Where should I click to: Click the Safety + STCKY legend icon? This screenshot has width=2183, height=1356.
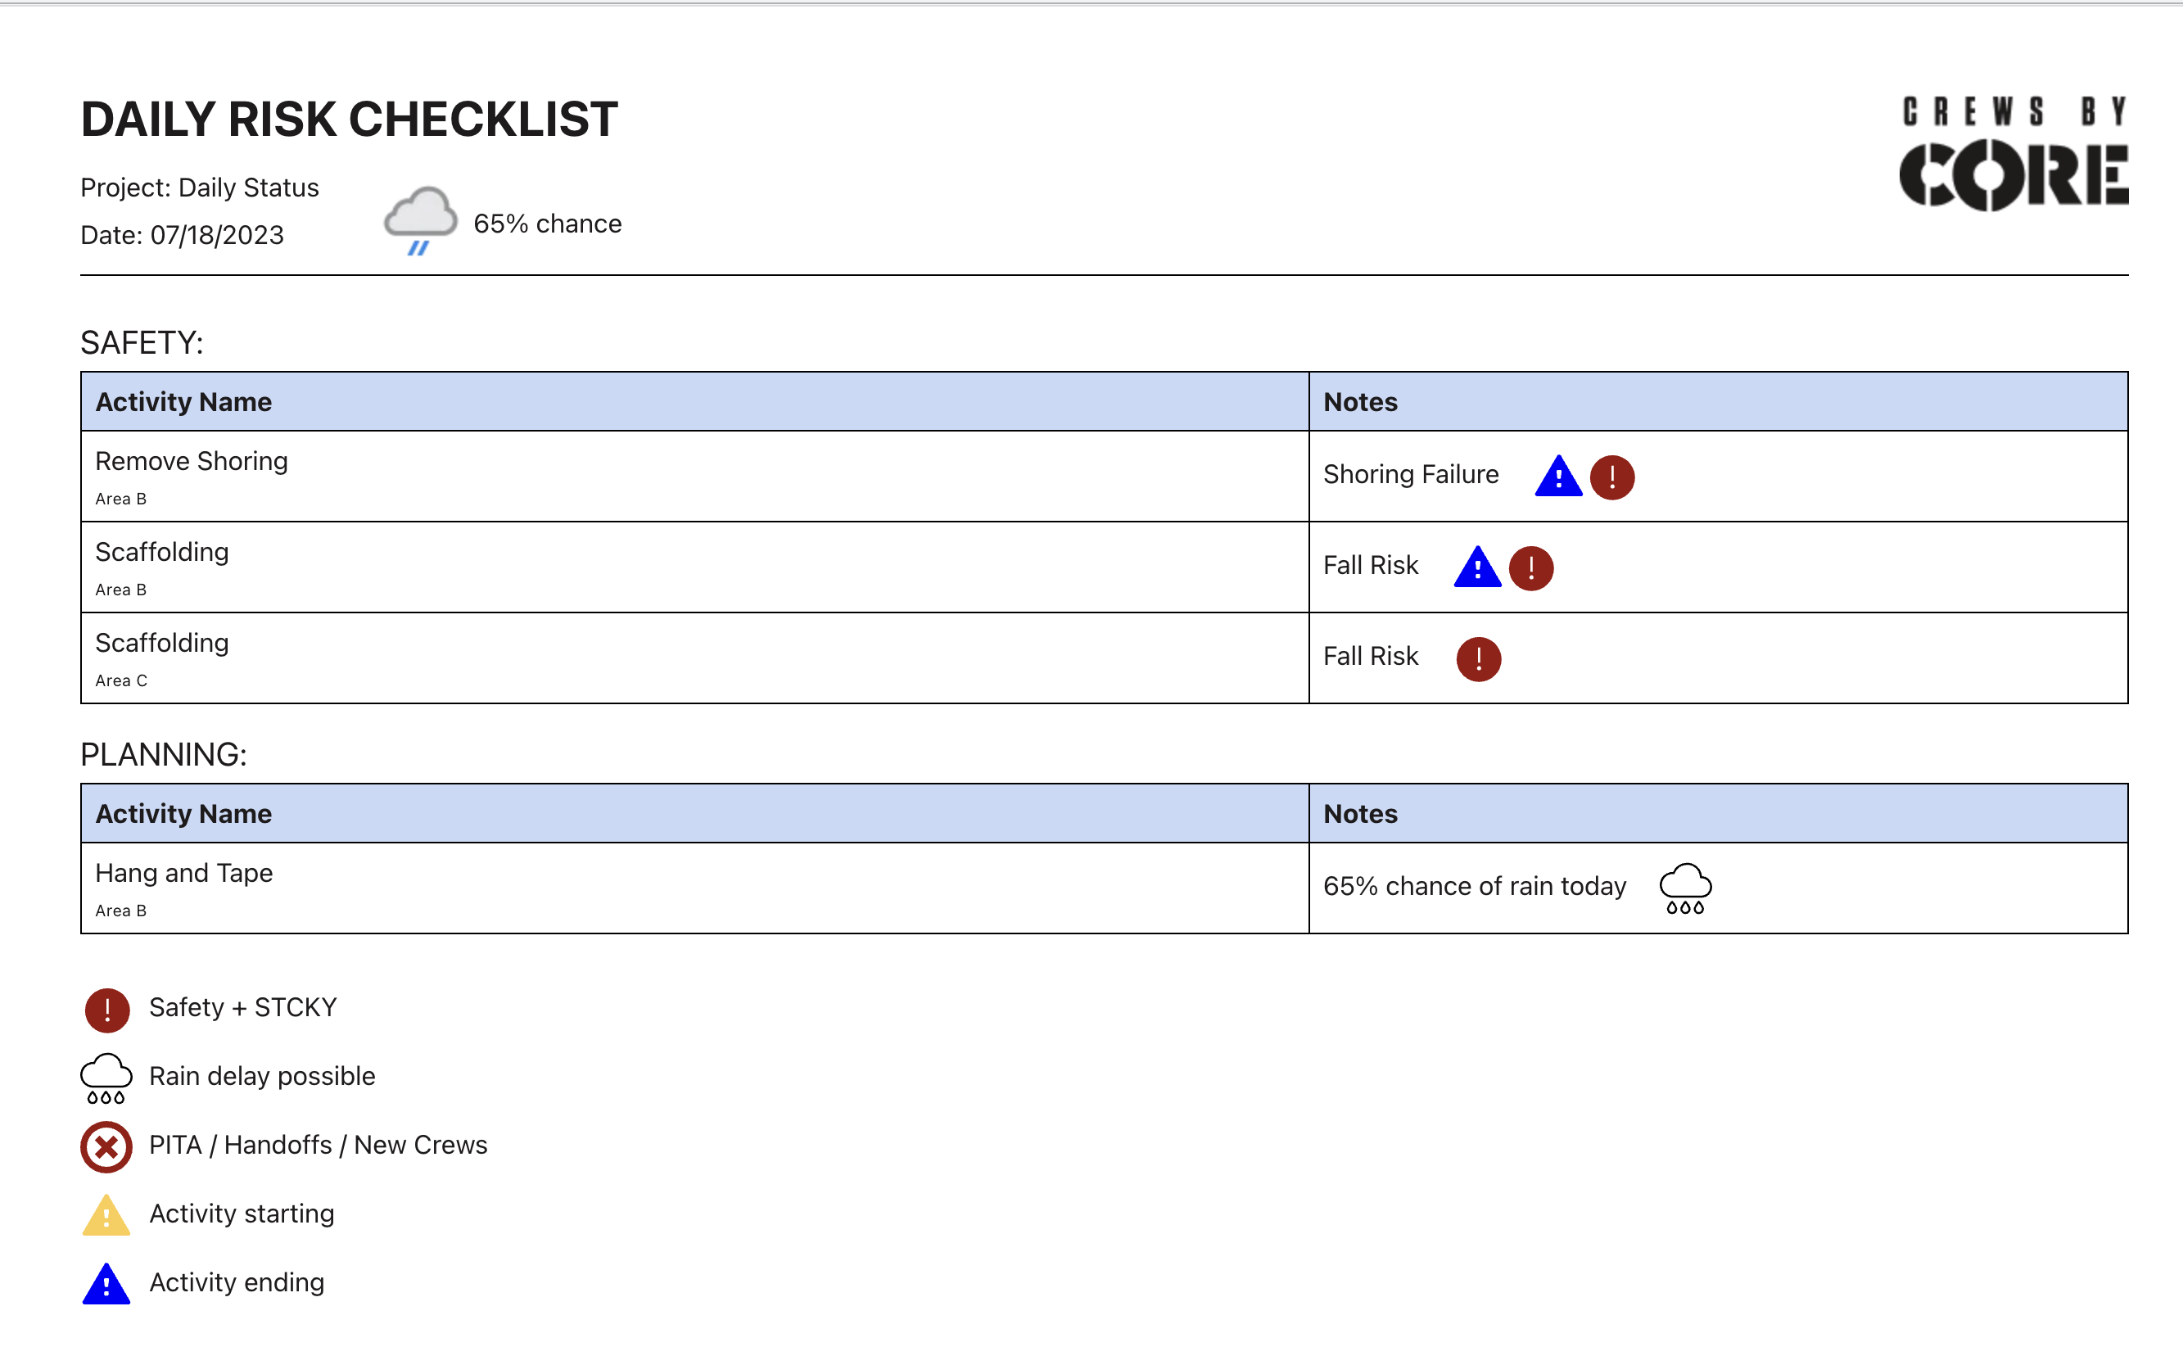click(x=106, y=1010)
